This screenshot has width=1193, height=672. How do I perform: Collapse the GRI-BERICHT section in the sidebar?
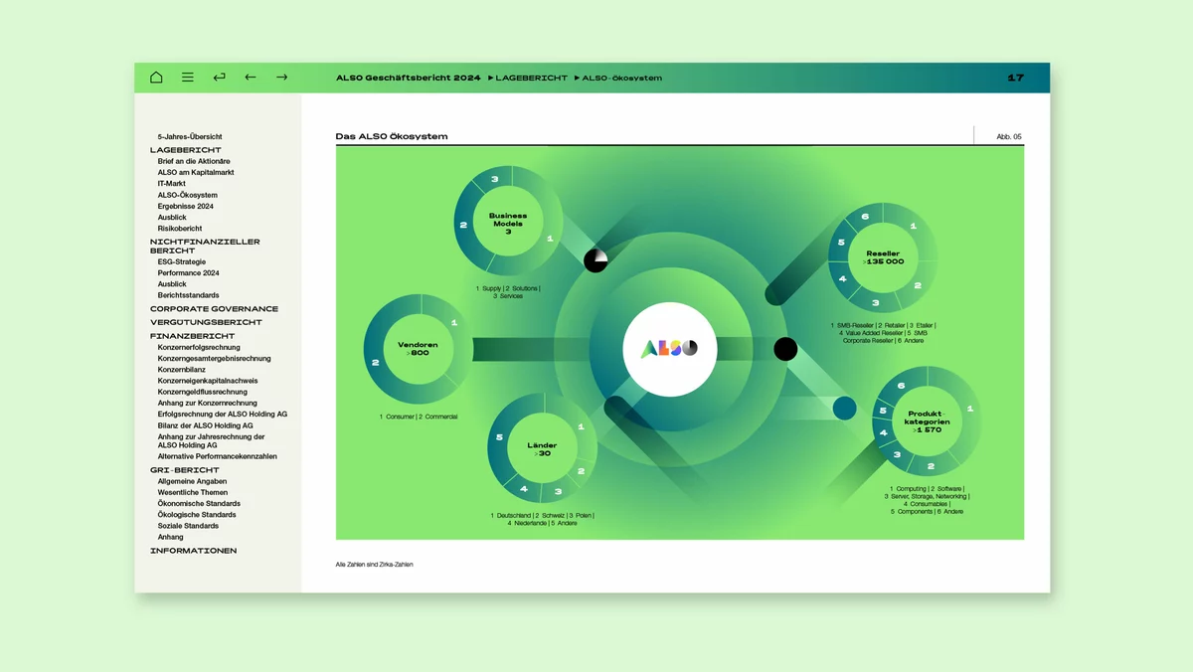[x=183, y=469]
